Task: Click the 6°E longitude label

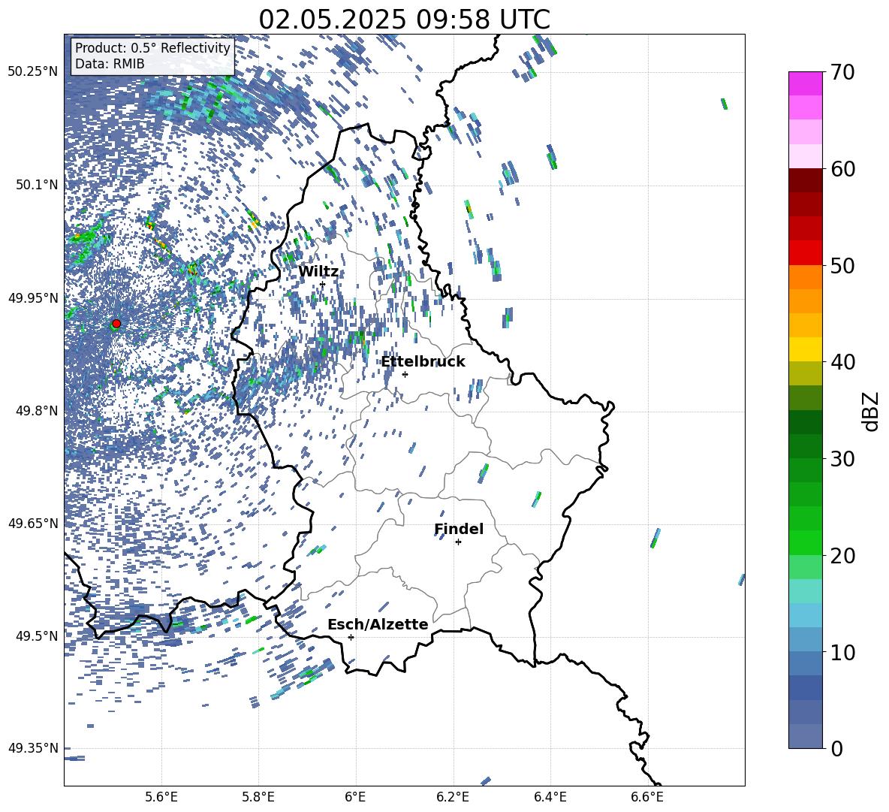Action: pos(355,797)
